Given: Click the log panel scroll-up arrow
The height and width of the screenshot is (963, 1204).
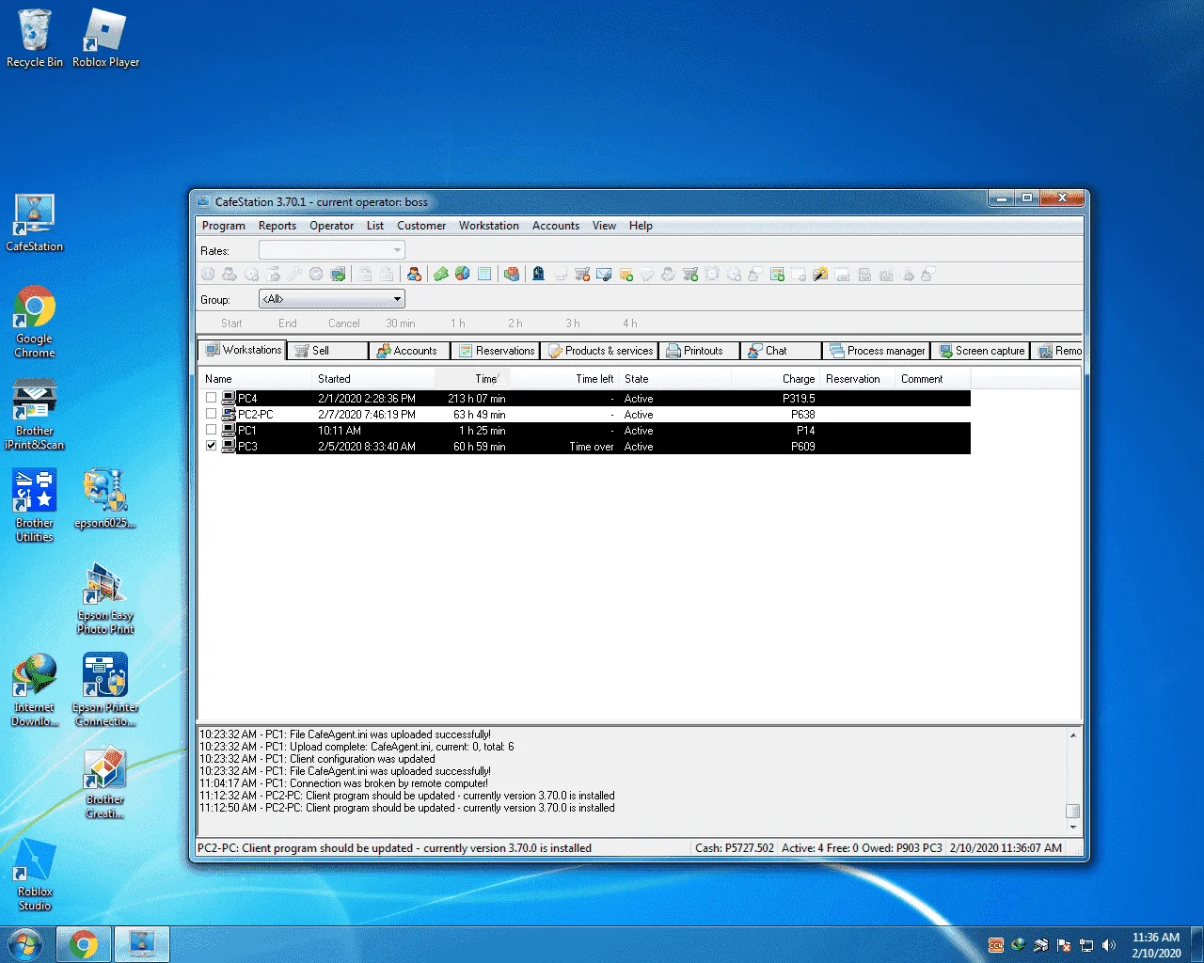Looking at the screenshot, I should click(x=1073, y=735).
